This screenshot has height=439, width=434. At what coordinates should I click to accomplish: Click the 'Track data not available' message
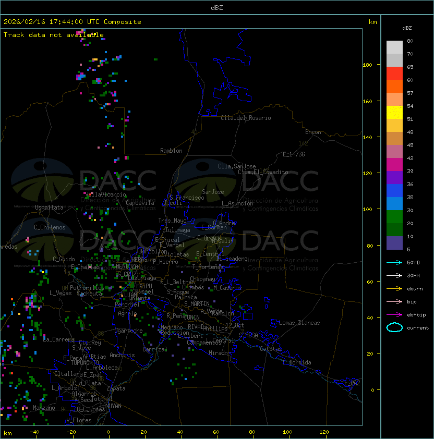click(x=54, y=35)
